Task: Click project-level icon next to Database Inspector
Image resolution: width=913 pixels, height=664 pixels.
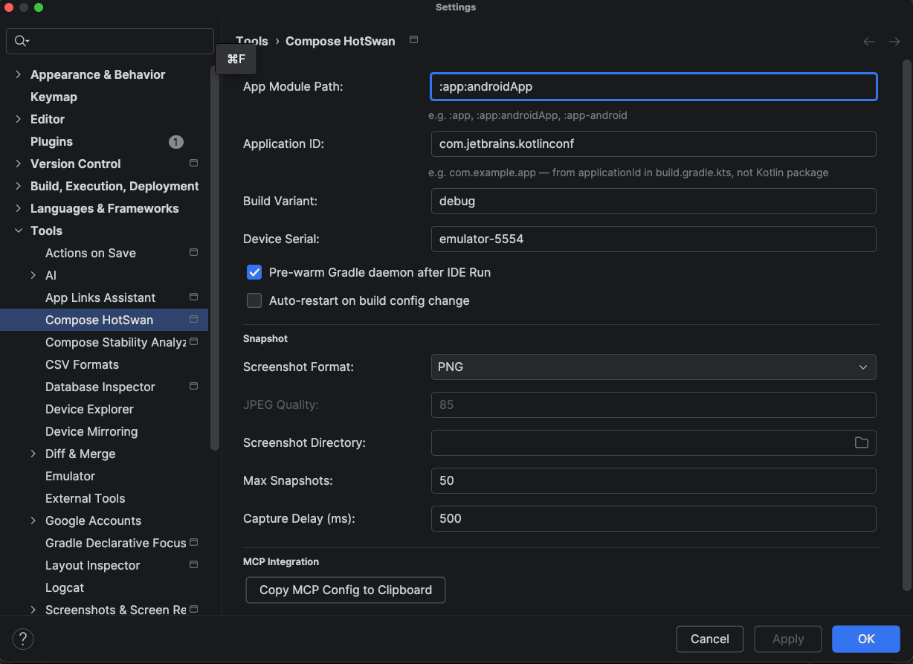Action: tap(193, 386)
